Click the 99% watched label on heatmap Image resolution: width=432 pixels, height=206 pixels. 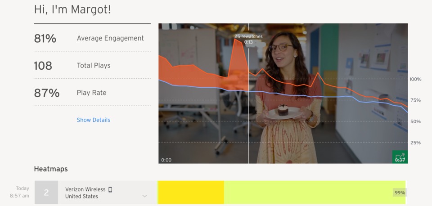[x=400, y=193]
